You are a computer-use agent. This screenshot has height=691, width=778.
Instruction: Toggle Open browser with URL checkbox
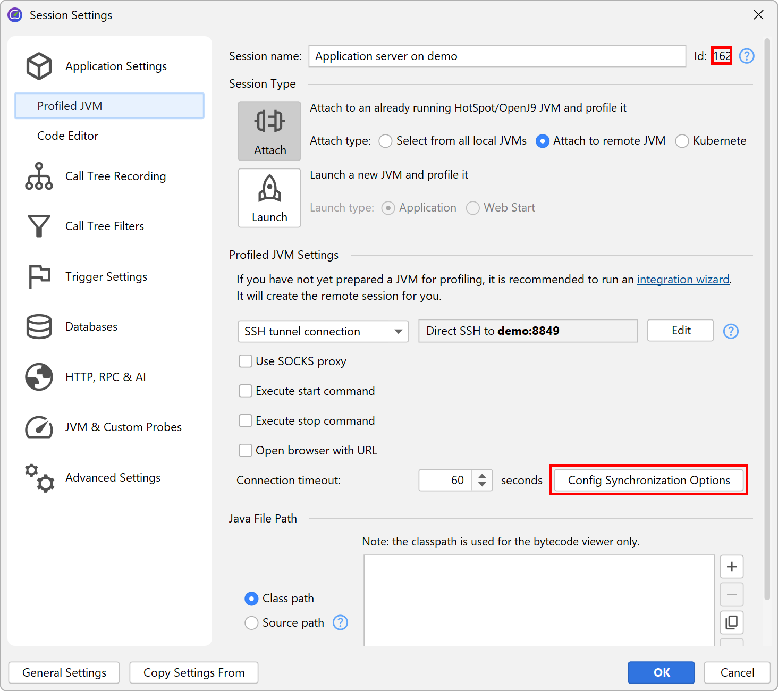[x=246, y=451]
